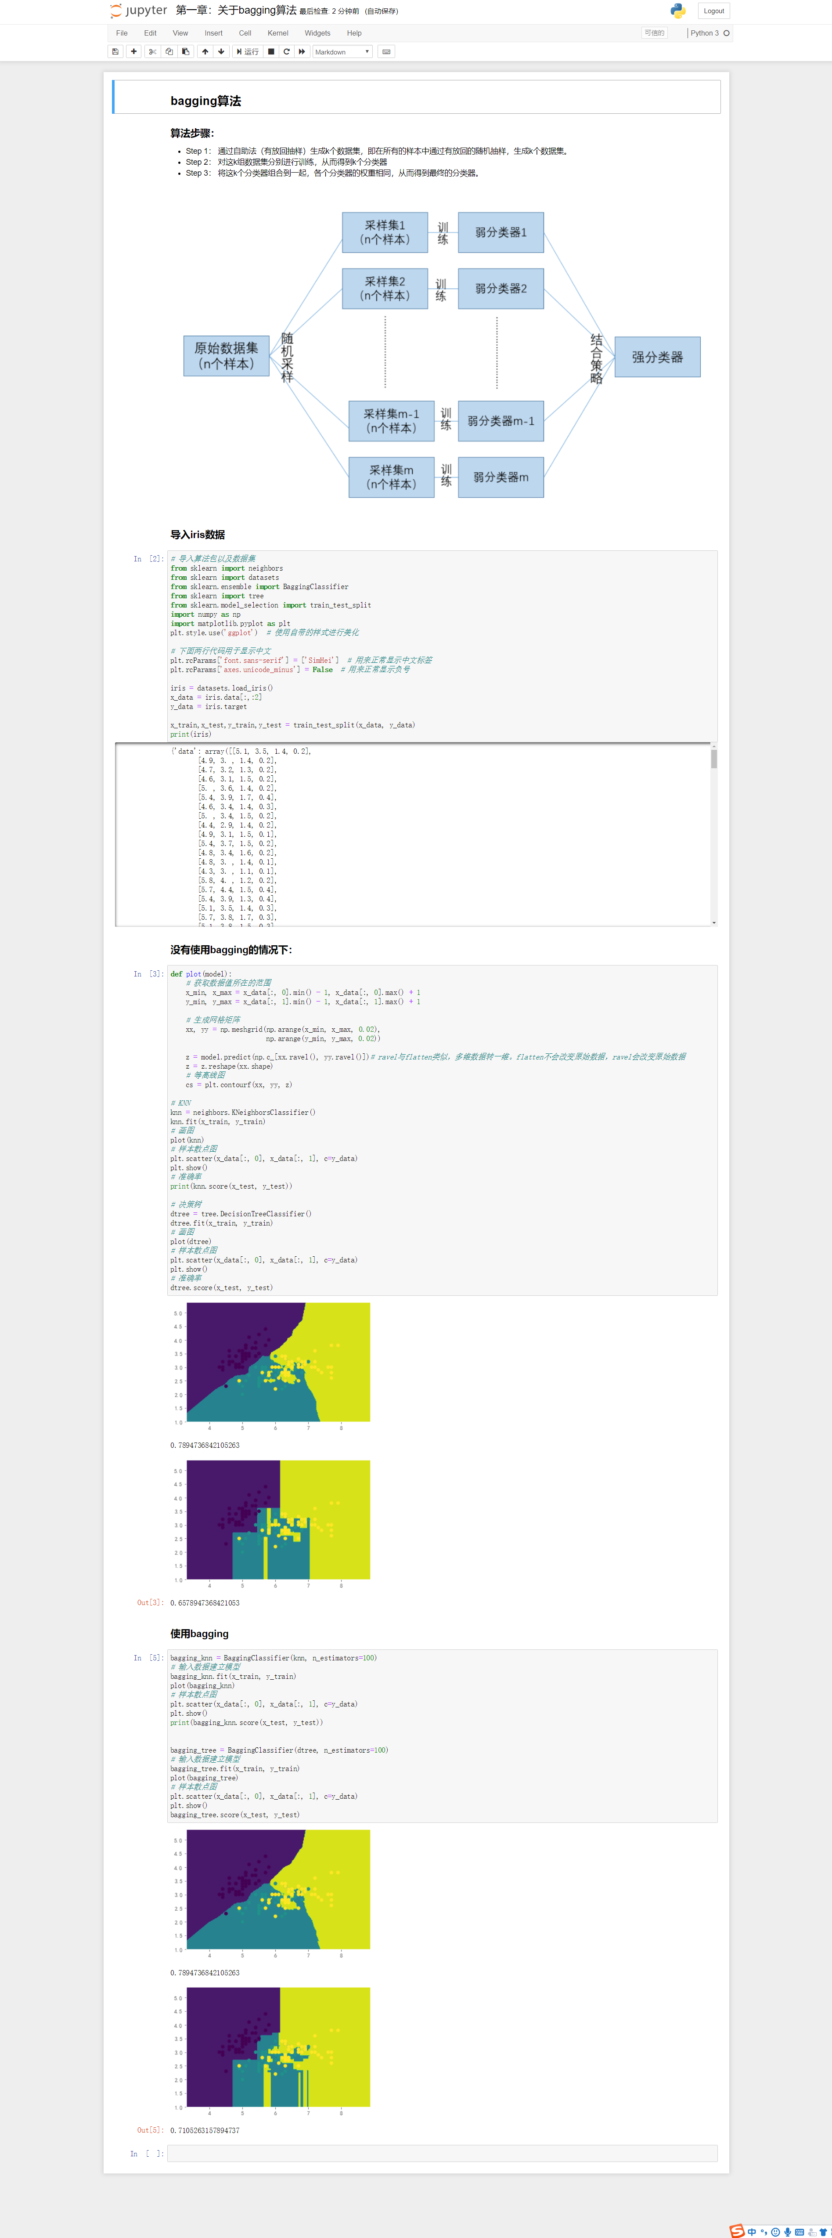Click into the In [2] import code cell

(x=442, y=647)
